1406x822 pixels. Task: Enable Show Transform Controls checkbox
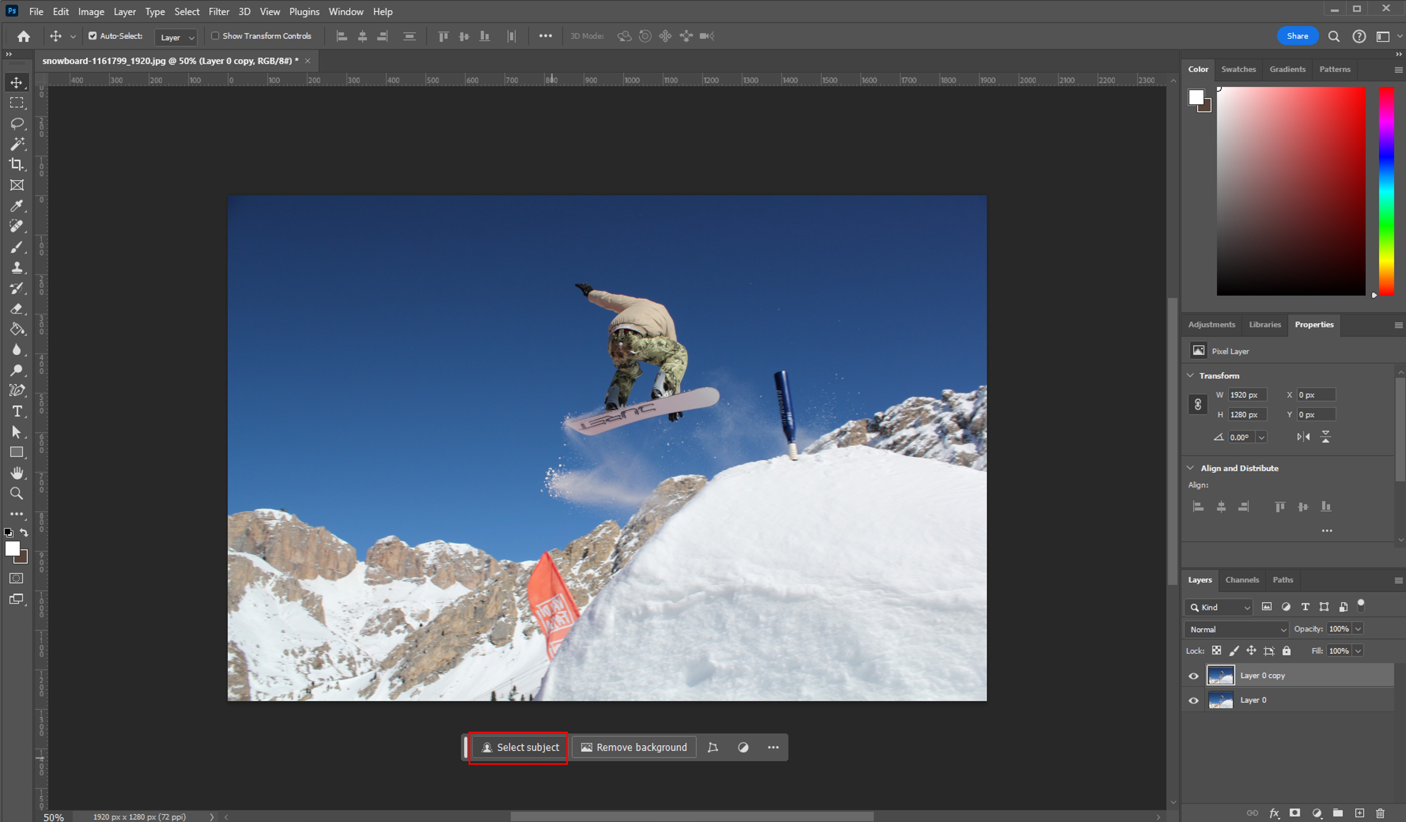[x=215, y=36]
